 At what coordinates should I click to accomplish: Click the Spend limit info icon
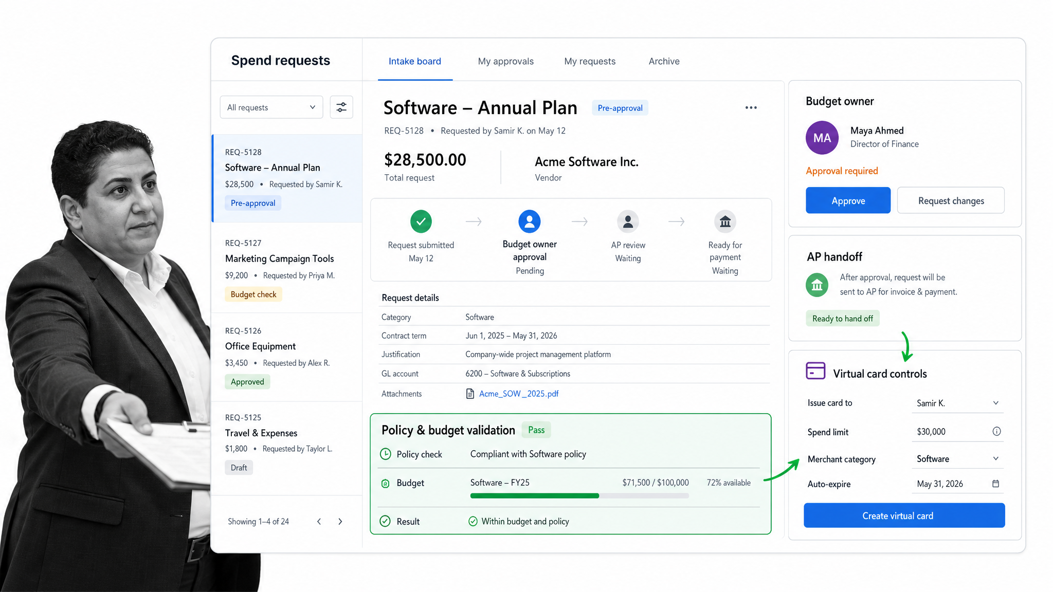[996, 432]
